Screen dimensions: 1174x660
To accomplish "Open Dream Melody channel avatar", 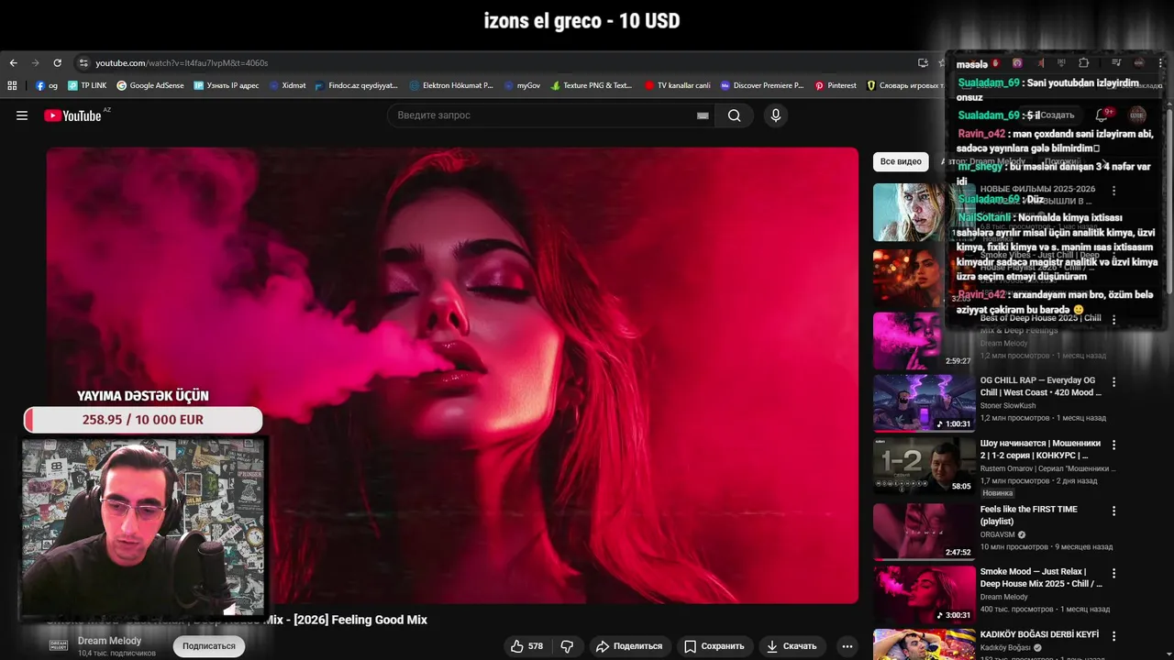I will click(x=58, y=645).
